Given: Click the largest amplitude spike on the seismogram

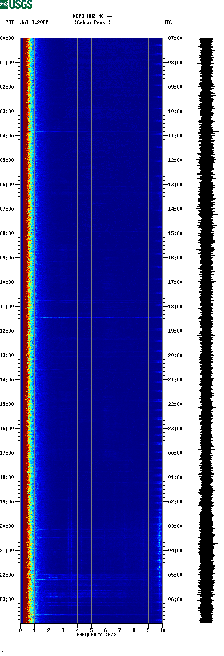Looking at the screenshot, I should pyautogui.click(x=206, y=126).
